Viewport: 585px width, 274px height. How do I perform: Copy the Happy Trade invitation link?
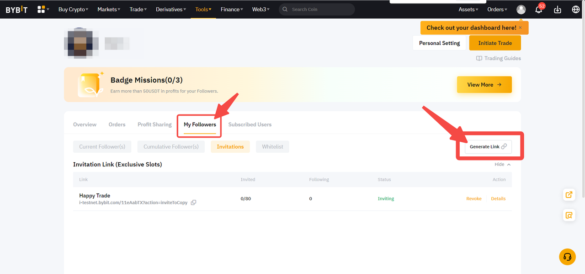pos(193,202)
